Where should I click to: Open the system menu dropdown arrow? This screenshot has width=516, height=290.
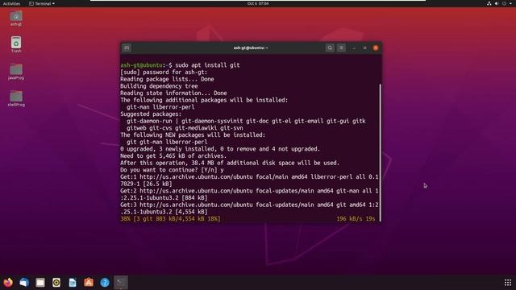pos(510,3)
